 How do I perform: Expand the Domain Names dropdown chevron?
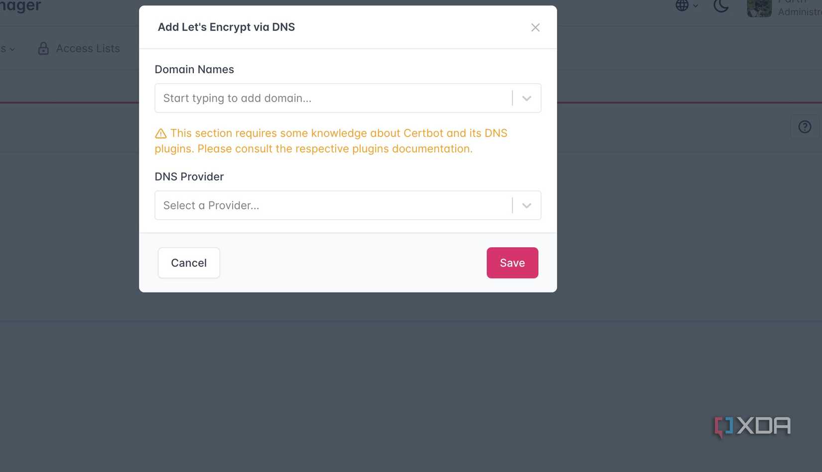click(526, 98)
